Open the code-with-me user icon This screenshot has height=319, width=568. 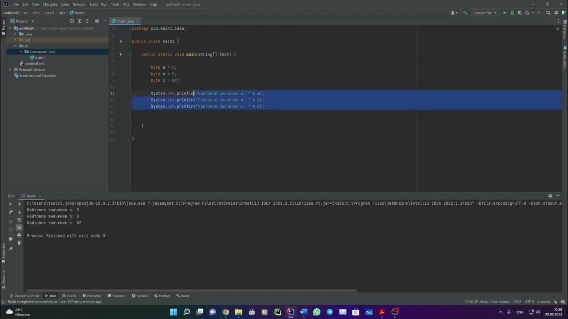tap(453, 13)
